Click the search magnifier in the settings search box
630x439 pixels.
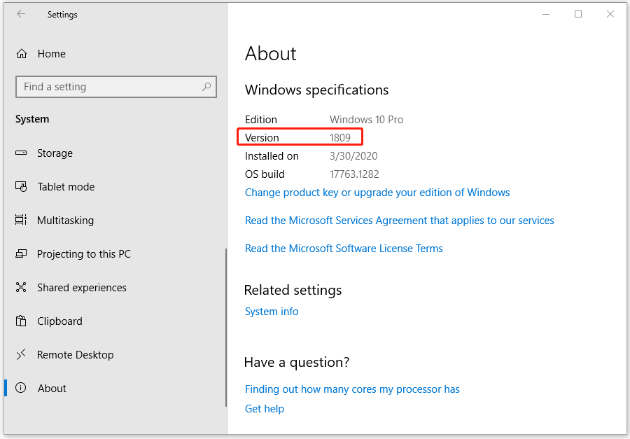click(205, 86)
